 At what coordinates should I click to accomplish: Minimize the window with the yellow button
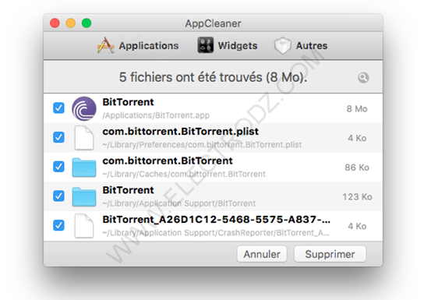point(71,23)
